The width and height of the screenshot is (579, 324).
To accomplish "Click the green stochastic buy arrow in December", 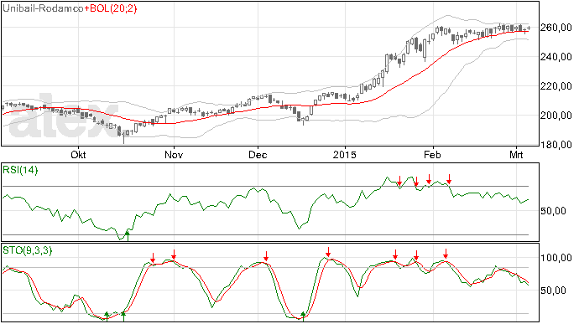I will tap(303, 316).
